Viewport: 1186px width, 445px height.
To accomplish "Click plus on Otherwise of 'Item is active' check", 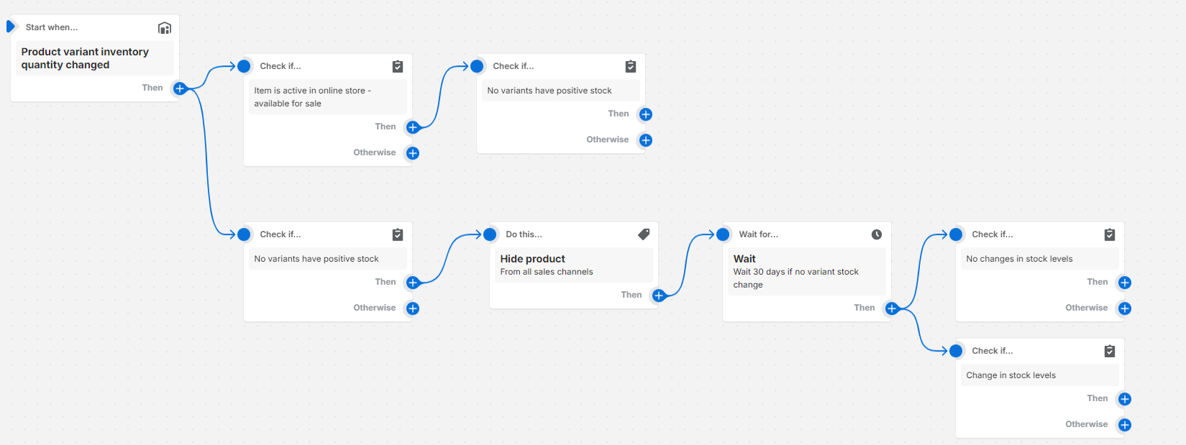I will point(413,153).
